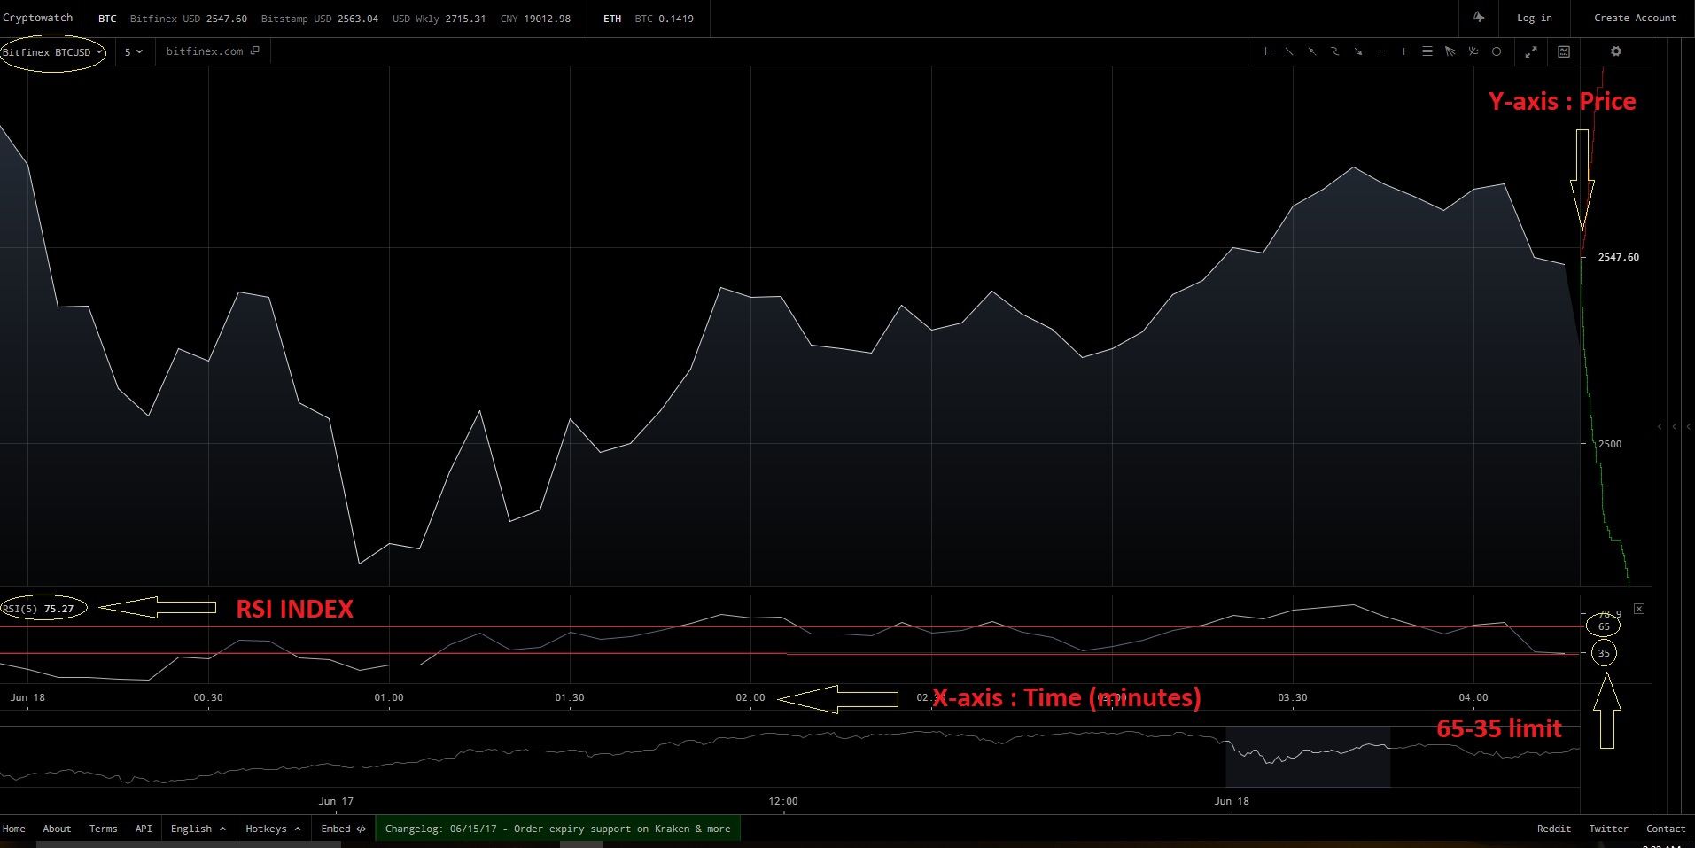Viewport: 1695px width, 848px height.
Task: Select the ray line with midpoint tool
Action: pyautogui.click(x=1312, y=51)
